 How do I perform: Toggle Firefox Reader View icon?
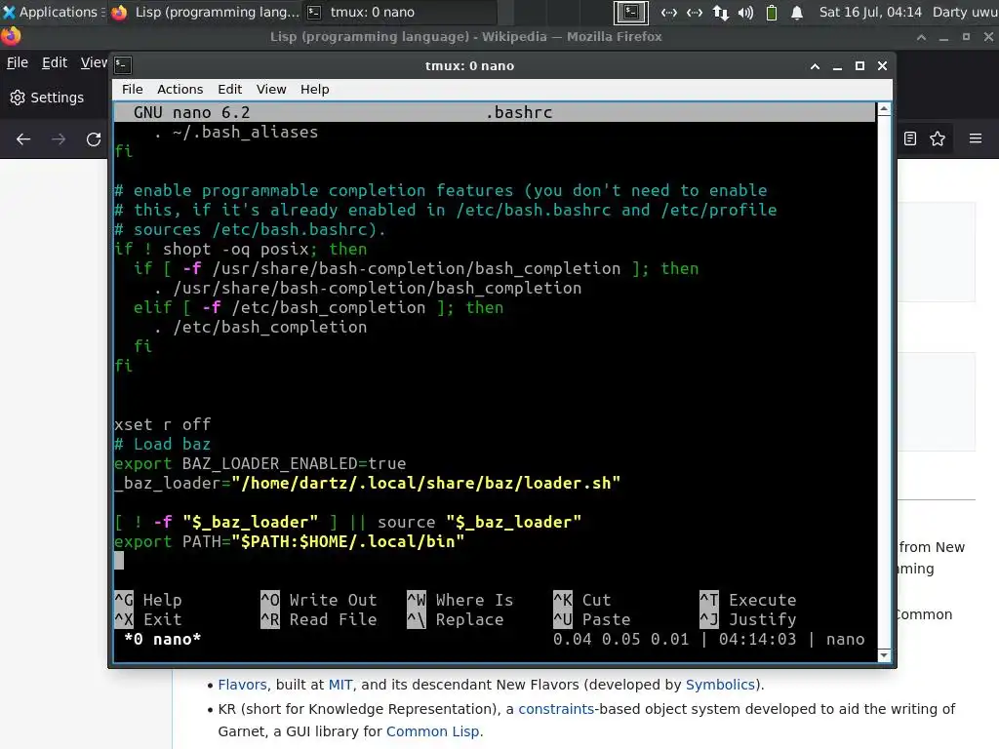point(910,138)
